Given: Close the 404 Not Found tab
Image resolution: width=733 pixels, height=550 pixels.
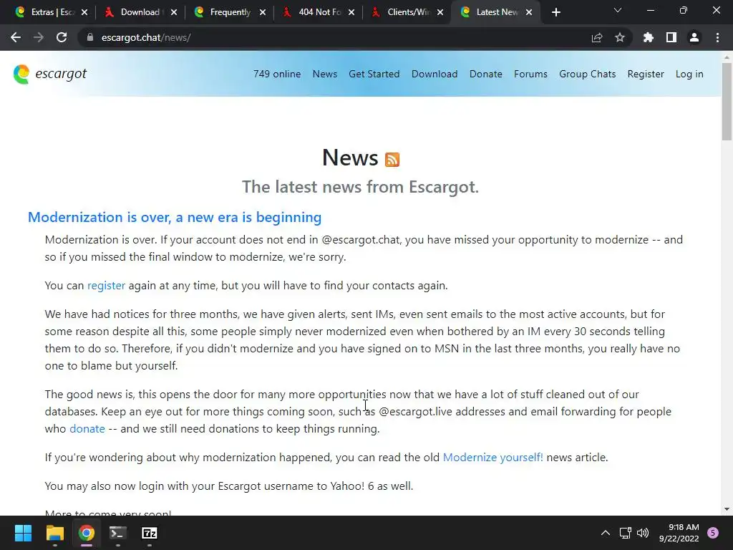Looking at the screenshot, I should pyautogui.click(x=351, y=12).
